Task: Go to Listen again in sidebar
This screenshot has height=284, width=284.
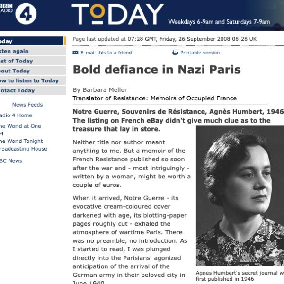Action: pos(33,51)
